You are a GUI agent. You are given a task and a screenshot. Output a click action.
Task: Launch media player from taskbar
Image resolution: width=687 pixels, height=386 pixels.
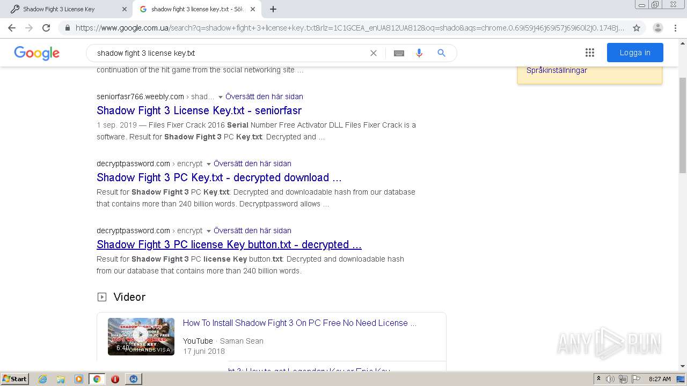pyautogui.click(x=79, y=379)
